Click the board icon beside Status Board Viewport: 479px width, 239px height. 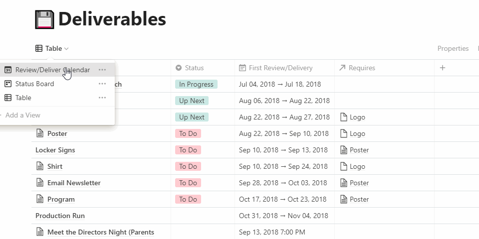click(x=8, y=84)
